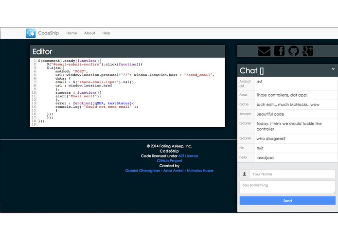Select chat message "tryit"
Image resolution: width=338 pixels, height=240 pixels.
(x=260, y=148)
